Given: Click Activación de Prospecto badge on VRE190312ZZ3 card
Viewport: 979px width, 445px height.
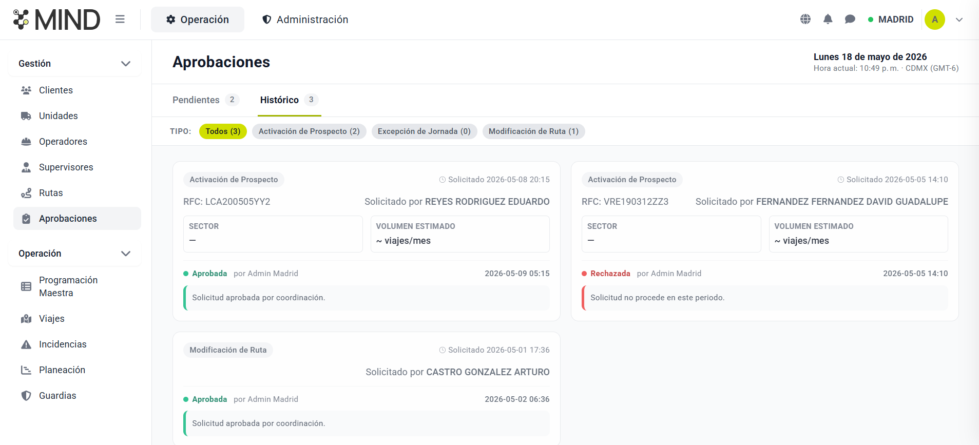Looking at the screenshot, I should pos(632,180).
